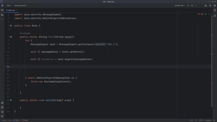This screenshot has height=122, width=217.
Task: Click the class name Main in declaration
Action: pos(35,26)
